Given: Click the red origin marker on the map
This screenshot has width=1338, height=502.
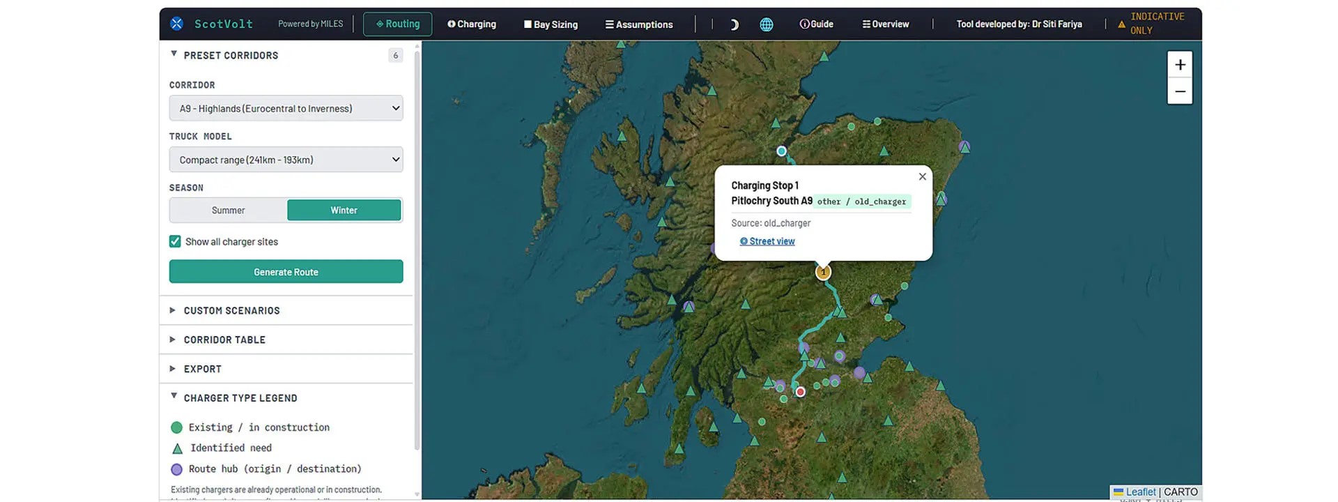Looking at the screenshot, I should [801, 392].
